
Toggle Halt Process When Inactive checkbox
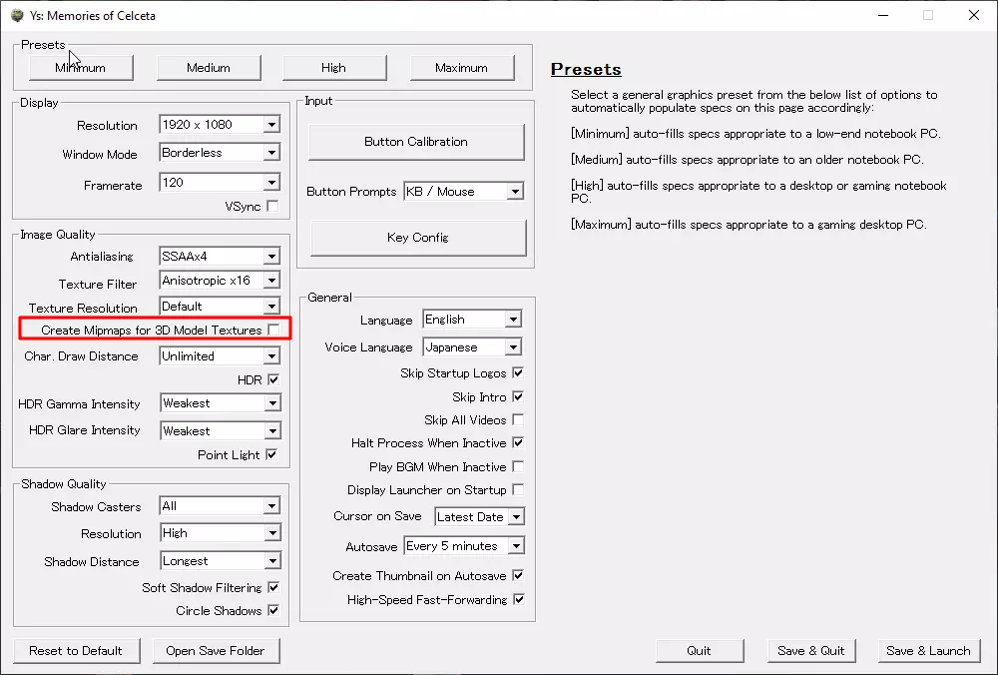coord(518,442)
